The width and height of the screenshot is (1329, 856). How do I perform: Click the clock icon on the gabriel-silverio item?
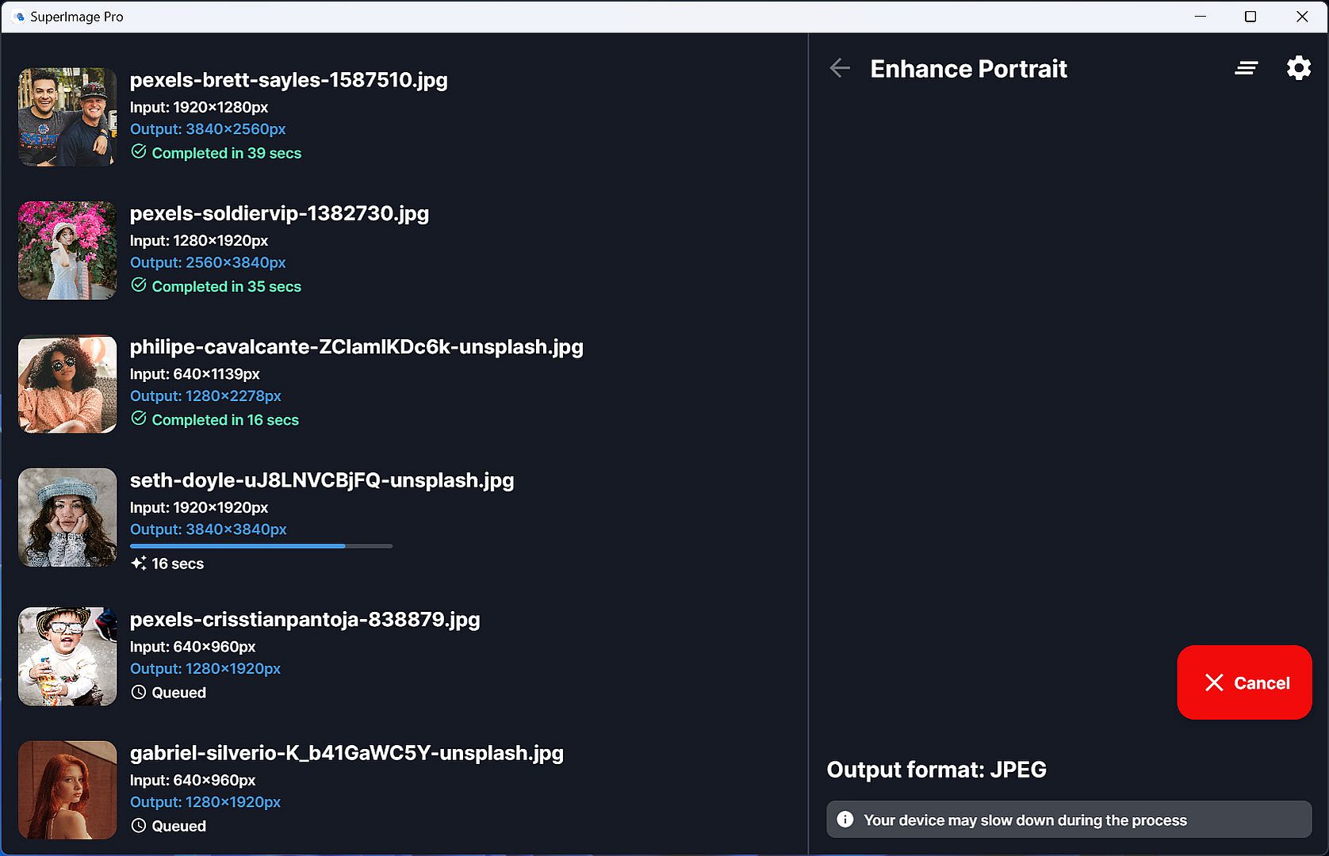tap(139, 825)
